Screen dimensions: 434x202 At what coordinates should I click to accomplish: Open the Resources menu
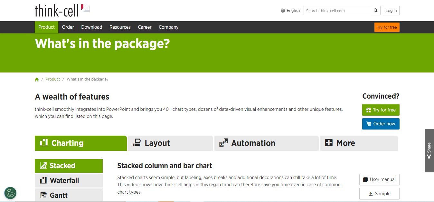[120, 27]
